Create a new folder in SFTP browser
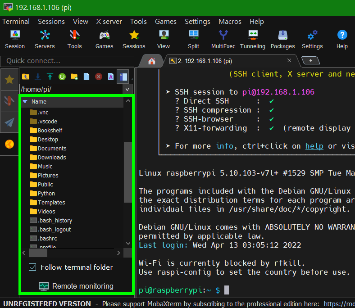Screen dimensions: 355x308 [74, 77]
